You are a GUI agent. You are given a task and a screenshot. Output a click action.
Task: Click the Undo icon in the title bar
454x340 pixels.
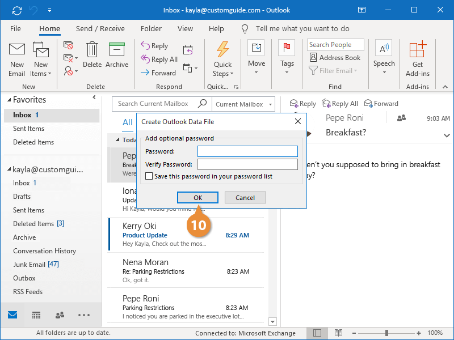[x=33, y=11]
